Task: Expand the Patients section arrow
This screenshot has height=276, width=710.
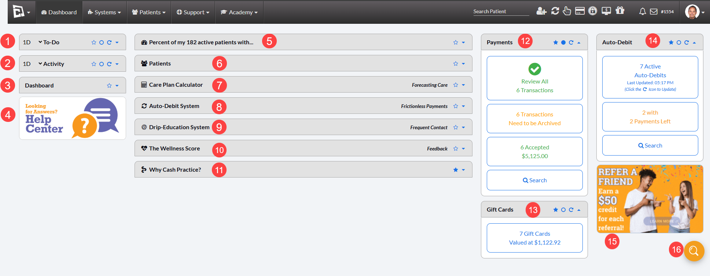Action: point(463,64)
